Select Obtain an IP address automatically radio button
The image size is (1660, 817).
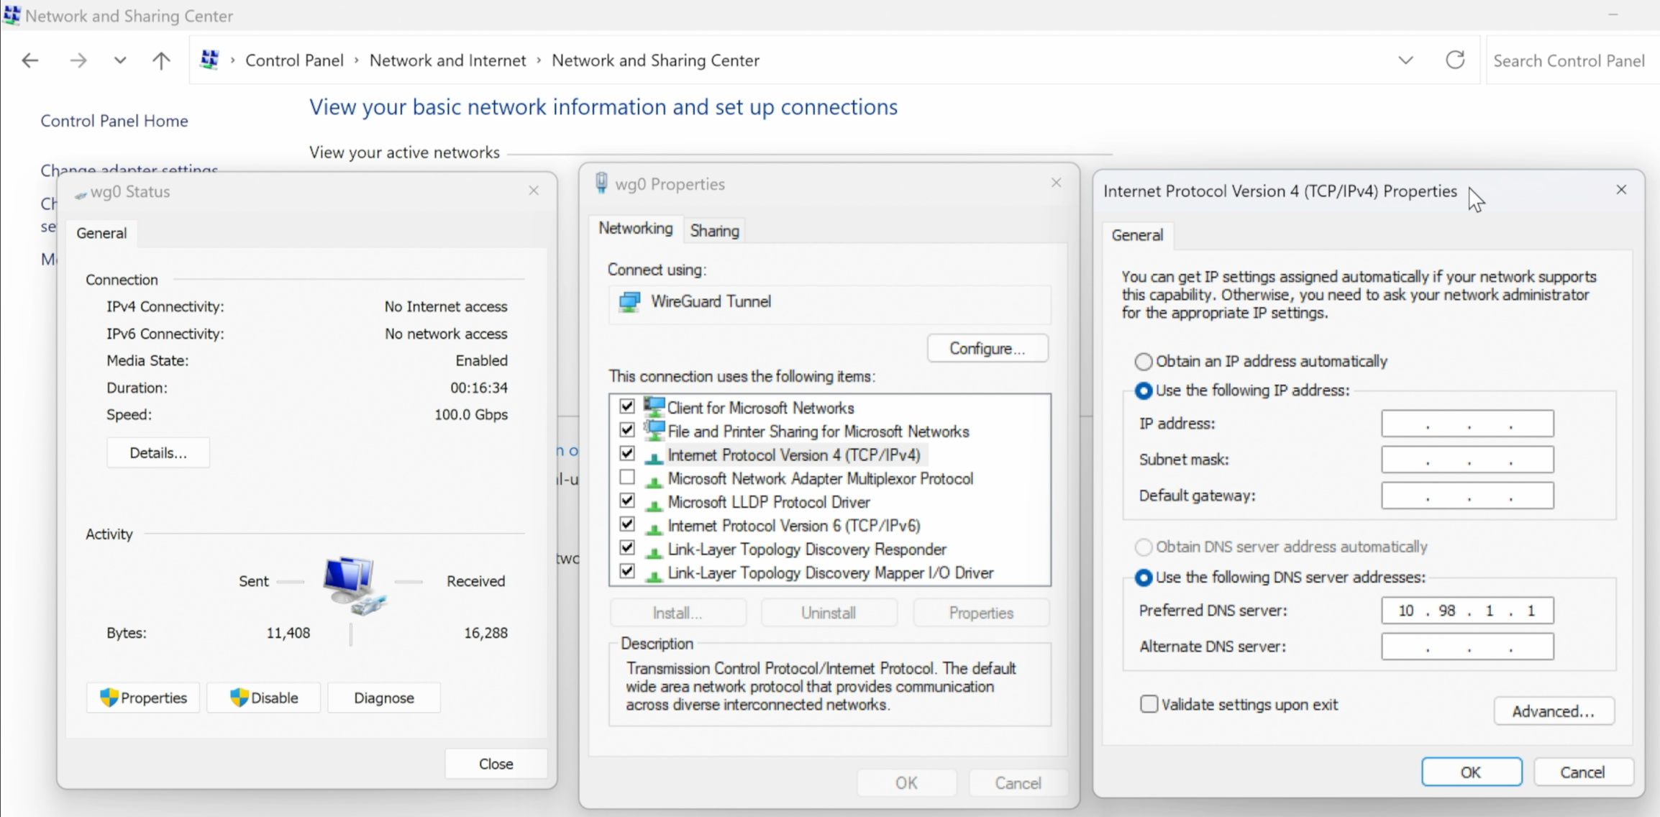pyautogui.click(x=1142, y=361)
